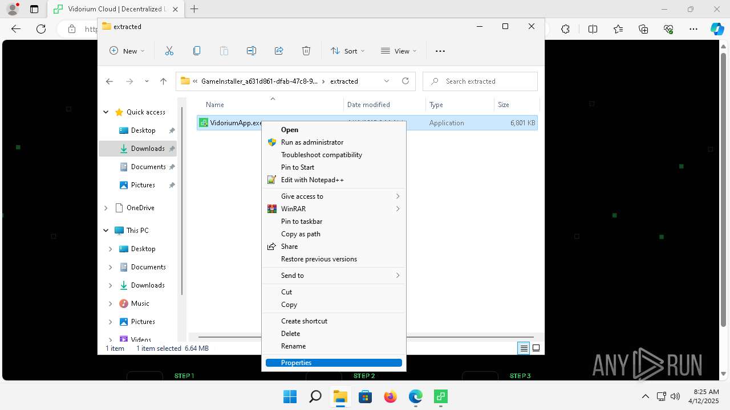The width and height of the screenshot is (730, 410).
Task: Open Microsoft Edge taskbar icon
Action: 415,396
